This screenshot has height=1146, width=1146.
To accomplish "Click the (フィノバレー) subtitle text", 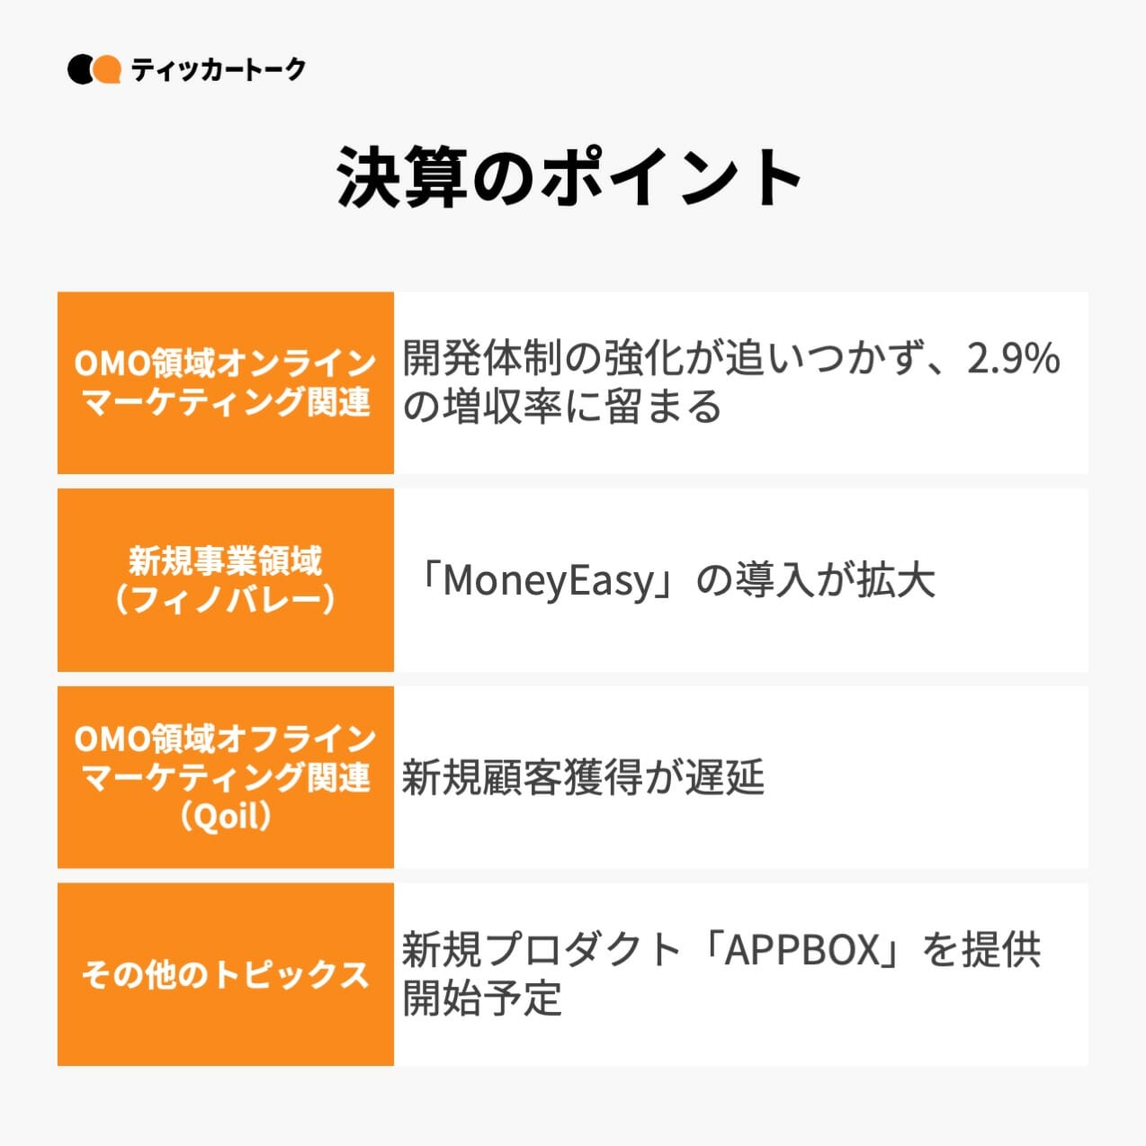I will pyautogui.click(x=225, y=599).
